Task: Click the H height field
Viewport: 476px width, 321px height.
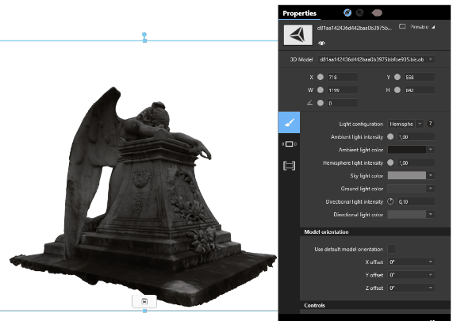Action: (419, 90)
